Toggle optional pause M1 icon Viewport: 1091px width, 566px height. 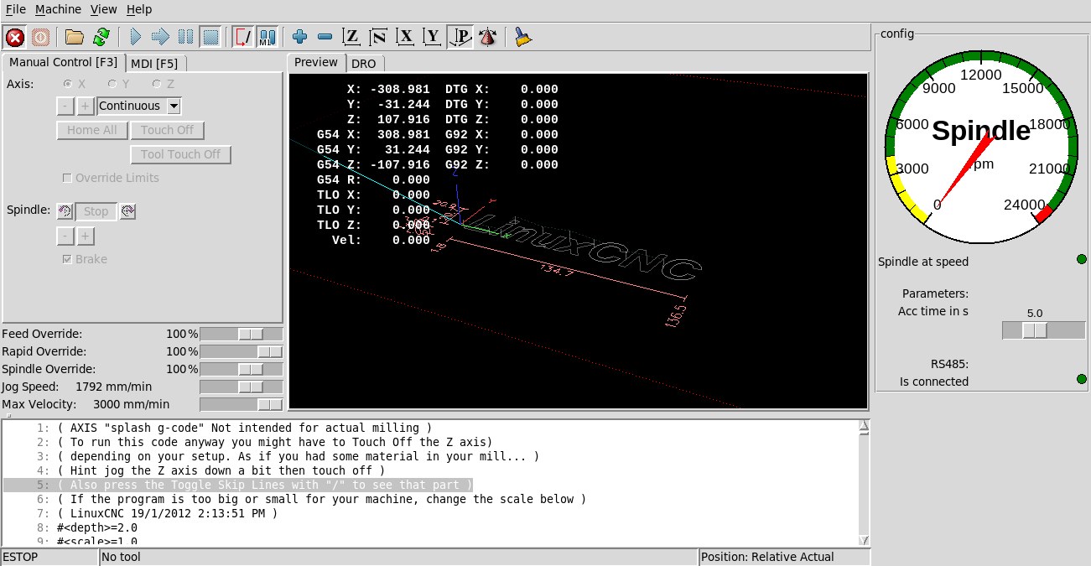pyautogui.click(x=268, y=37)
